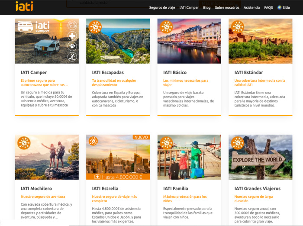Open the IATI Familia card title
Image resolution: width=303 pixels, height=226 pixels.
tap(176, 188)
